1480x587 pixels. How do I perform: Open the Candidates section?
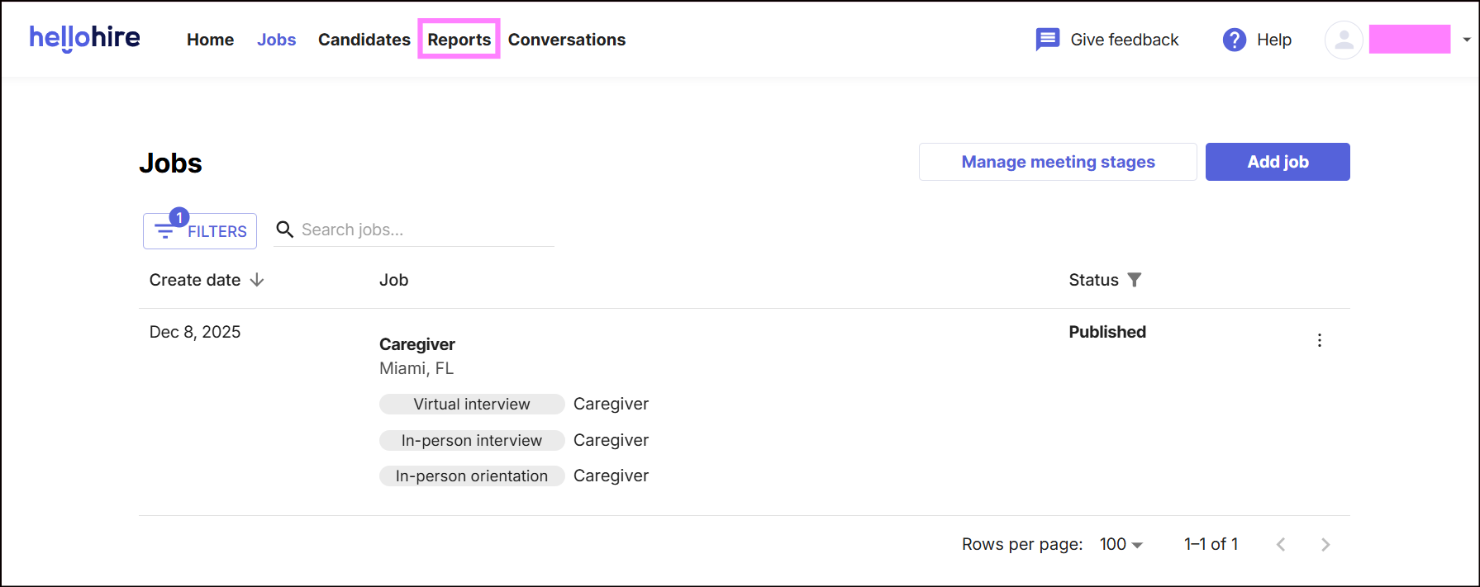tap(364, 40)
